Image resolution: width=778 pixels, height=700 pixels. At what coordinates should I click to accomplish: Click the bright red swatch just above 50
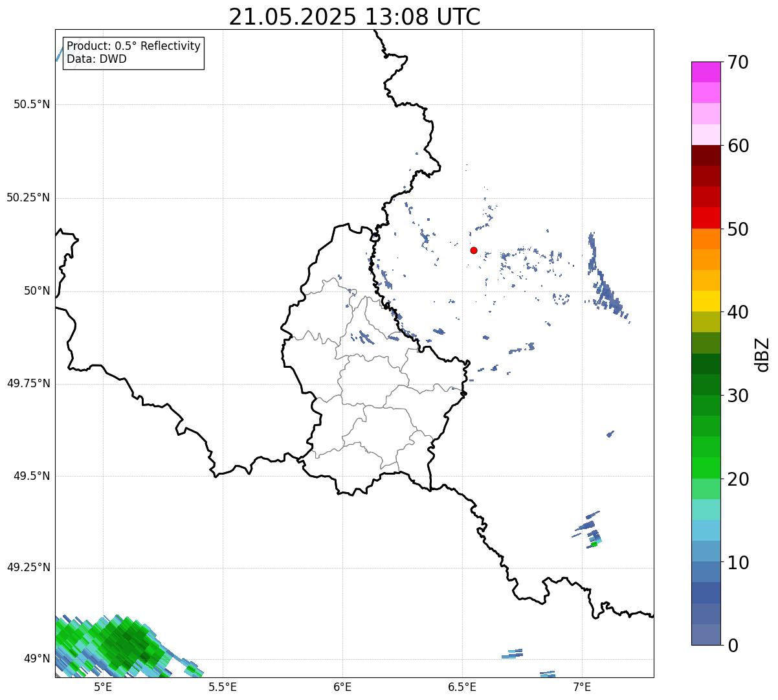click(x=706, y=218)
